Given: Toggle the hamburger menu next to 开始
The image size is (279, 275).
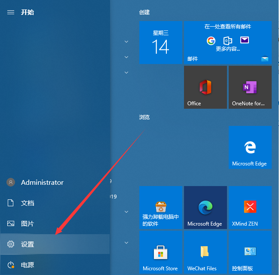Looking at the screenshot, I should click(11, 12).
